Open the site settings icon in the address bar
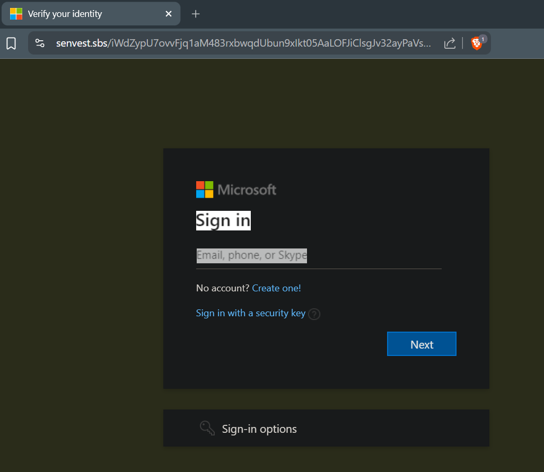Screen dimensions: 544x472 click(40, 43)
